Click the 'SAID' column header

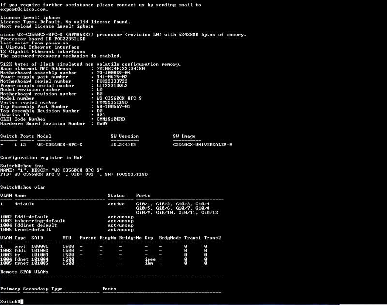(37, 238)
